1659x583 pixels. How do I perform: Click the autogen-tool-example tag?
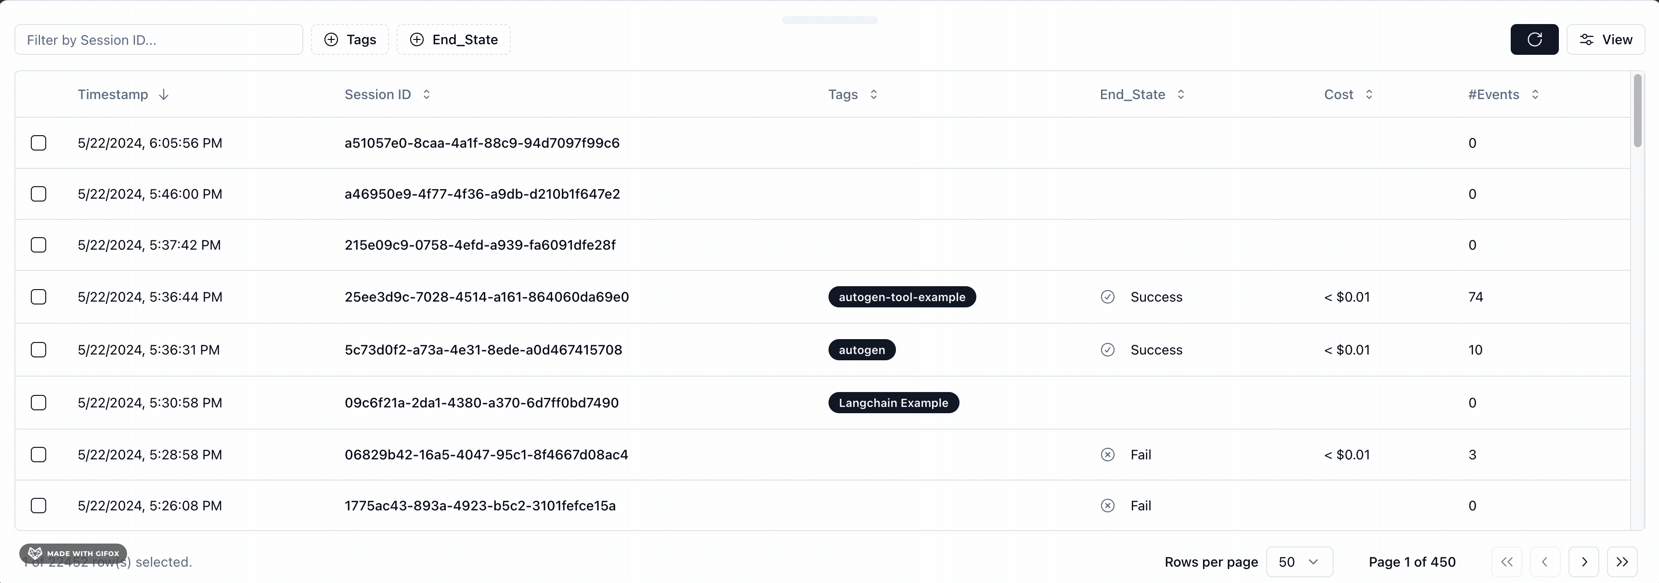(x=902, y=297)
